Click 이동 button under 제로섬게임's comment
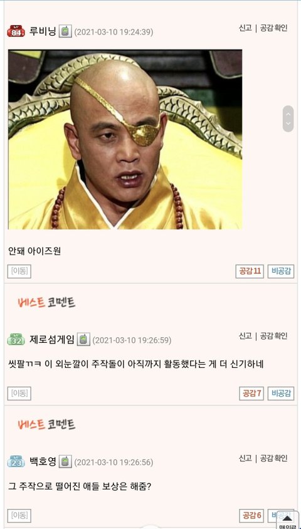 [19, 394]
